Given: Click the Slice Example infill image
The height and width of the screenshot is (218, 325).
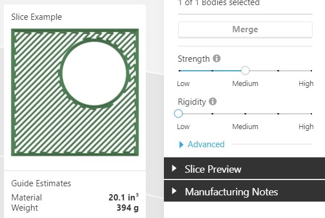Looking at the screenshot, I should coord(75,92).
